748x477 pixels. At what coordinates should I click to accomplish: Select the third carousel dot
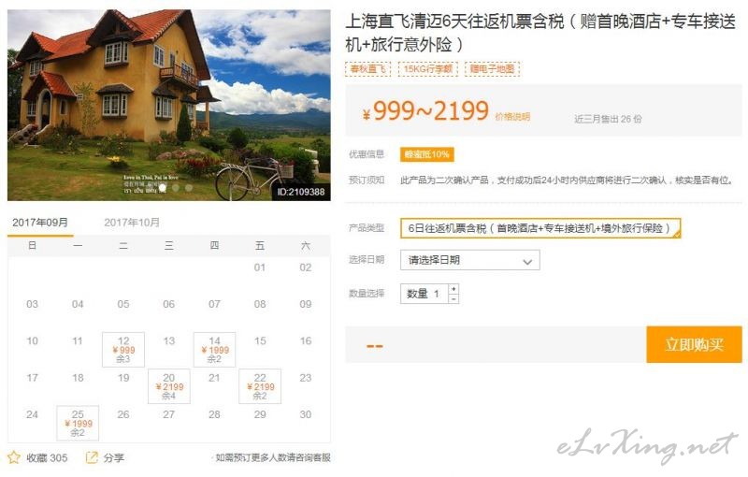pyautogui.click(x=189, y=188)
